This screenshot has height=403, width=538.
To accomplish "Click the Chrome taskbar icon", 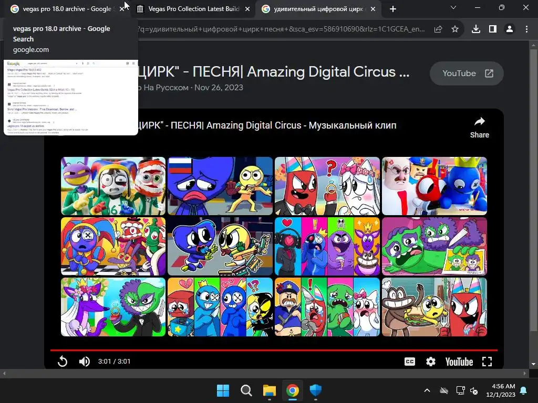I will point(292,390).
